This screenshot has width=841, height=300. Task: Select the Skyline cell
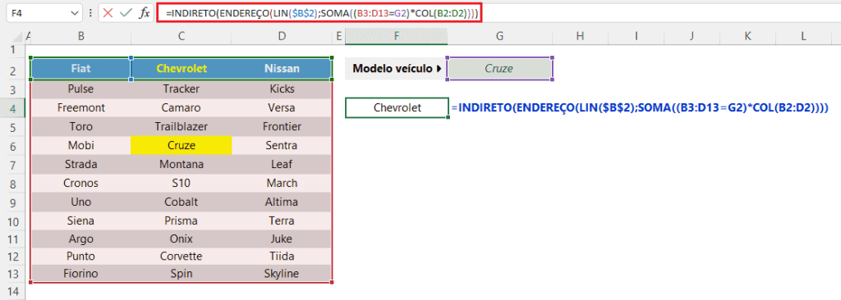pyautogui.click(x=283, y=274)
